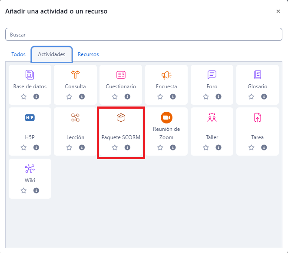Select the Foro activity icon
The width and height of the screenshot is (288, 253).
pos(212,74)
